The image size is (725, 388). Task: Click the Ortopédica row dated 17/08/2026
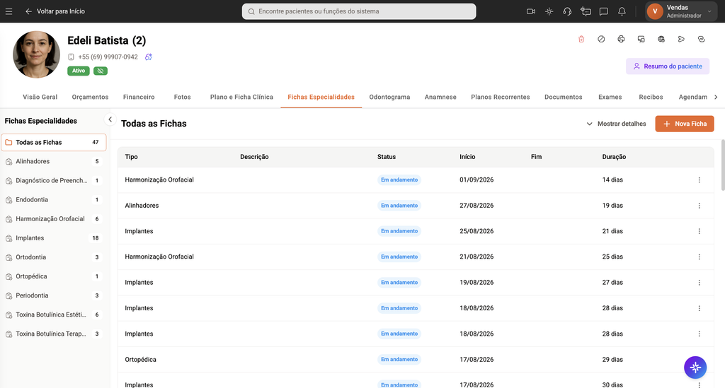(x=416, y=360)
